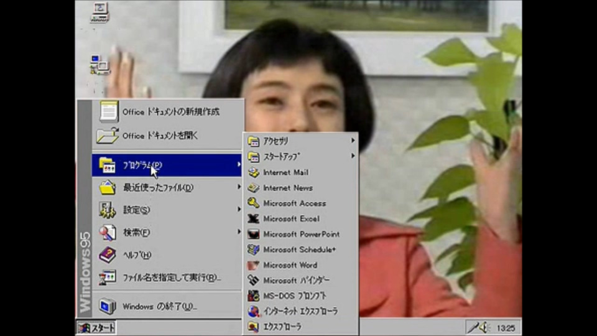The width and height of the screenshot is (597, 336).
Task: Click the Microsoft Excel label
Action: 291,218
